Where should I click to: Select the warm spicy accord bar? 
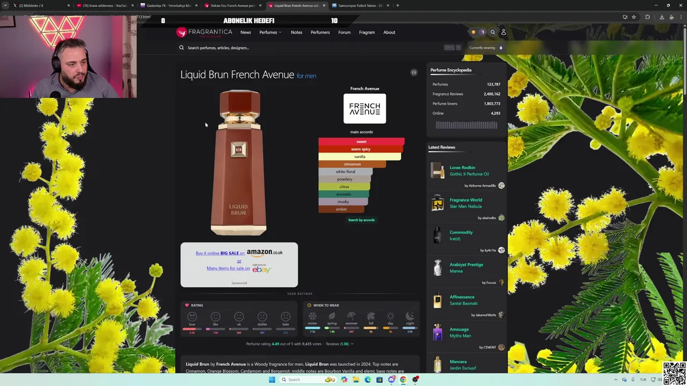(x=361, y=149)
